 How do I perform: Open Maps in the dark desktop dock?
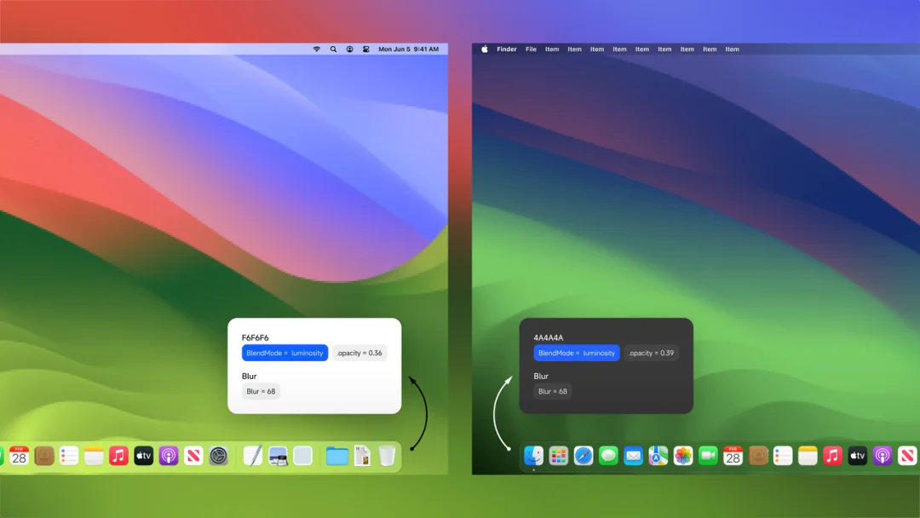point(658,456)
